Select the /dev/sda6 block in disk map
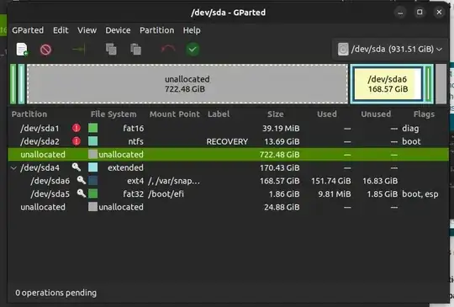 (388, 84)
